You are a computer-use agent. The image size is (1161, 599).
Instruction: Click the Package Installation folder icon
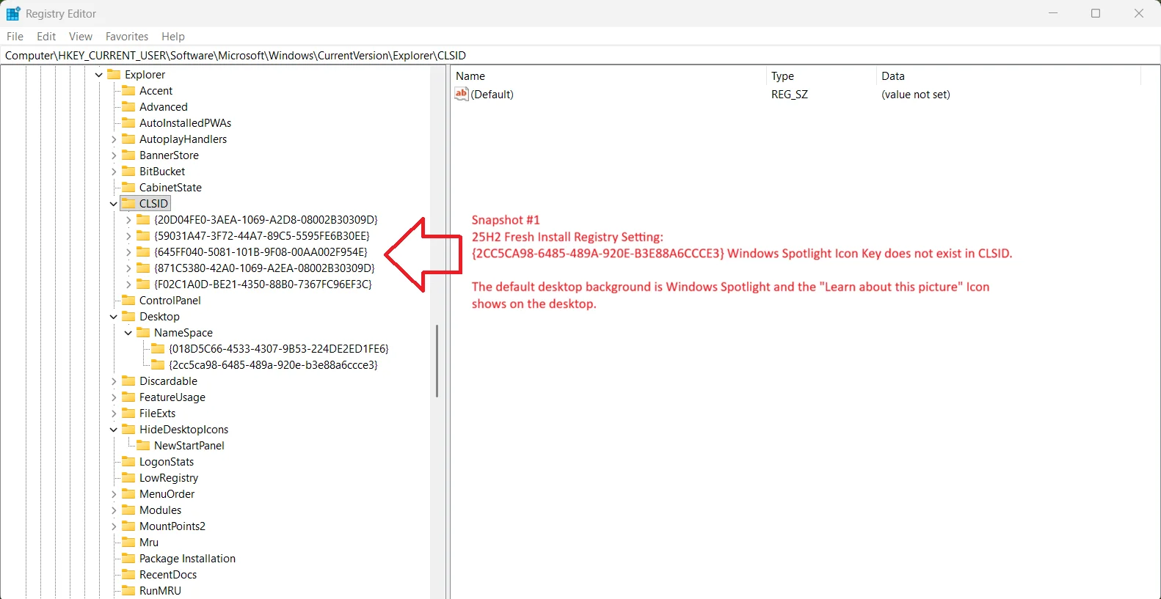tap(128, 559)
